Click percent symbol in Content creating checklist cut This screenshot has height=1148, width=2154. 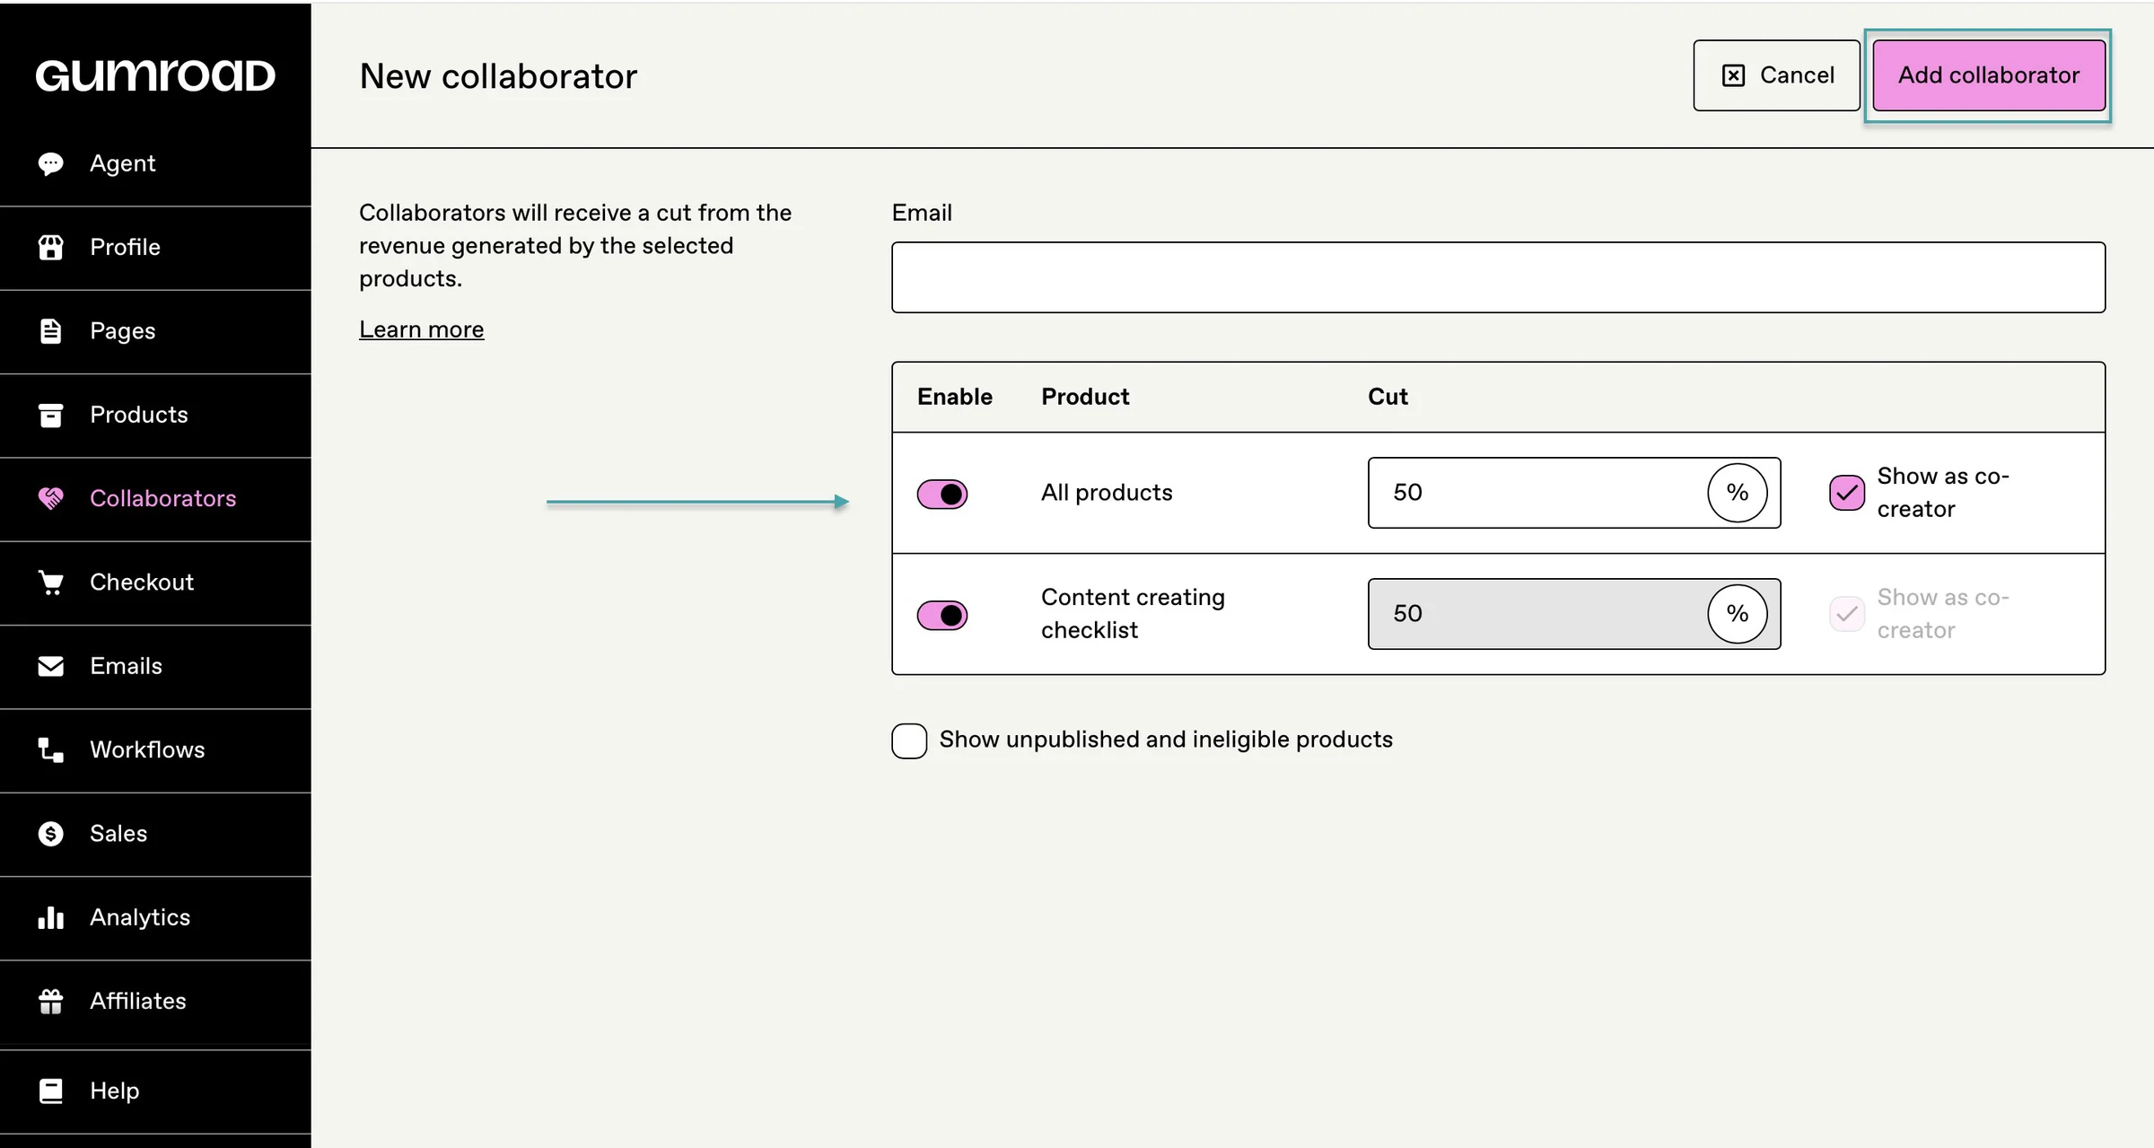click(1738, 614)
